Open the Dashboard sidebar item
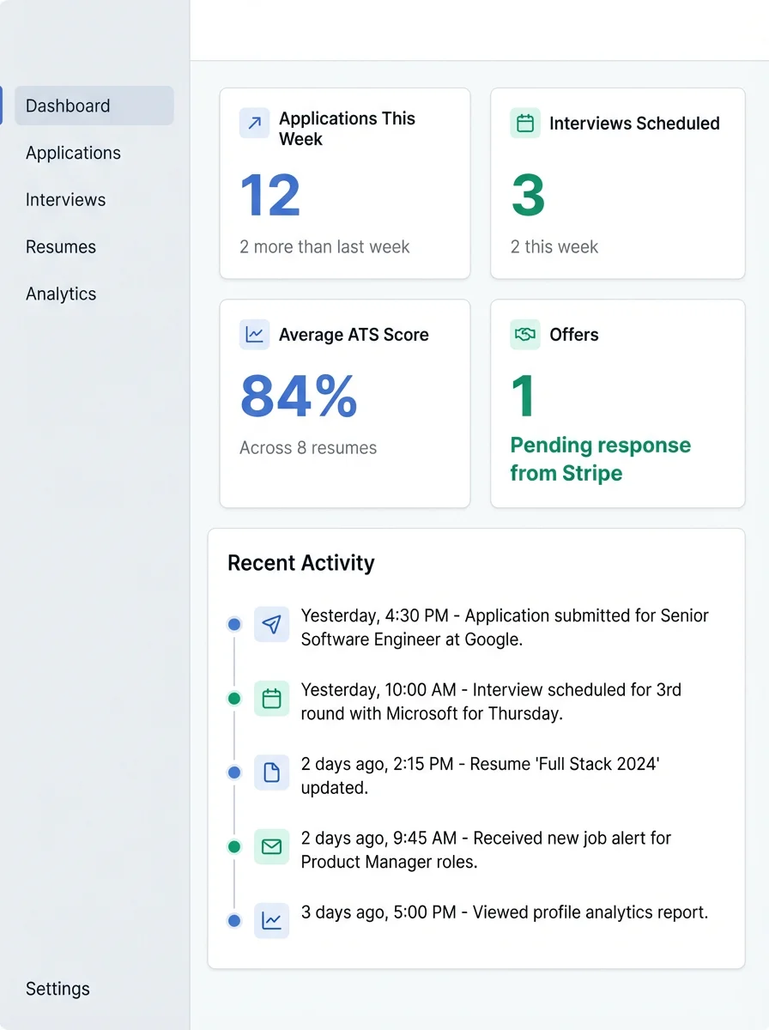Viewport: 769px width, 1030px height. click(x=94, y=106)
